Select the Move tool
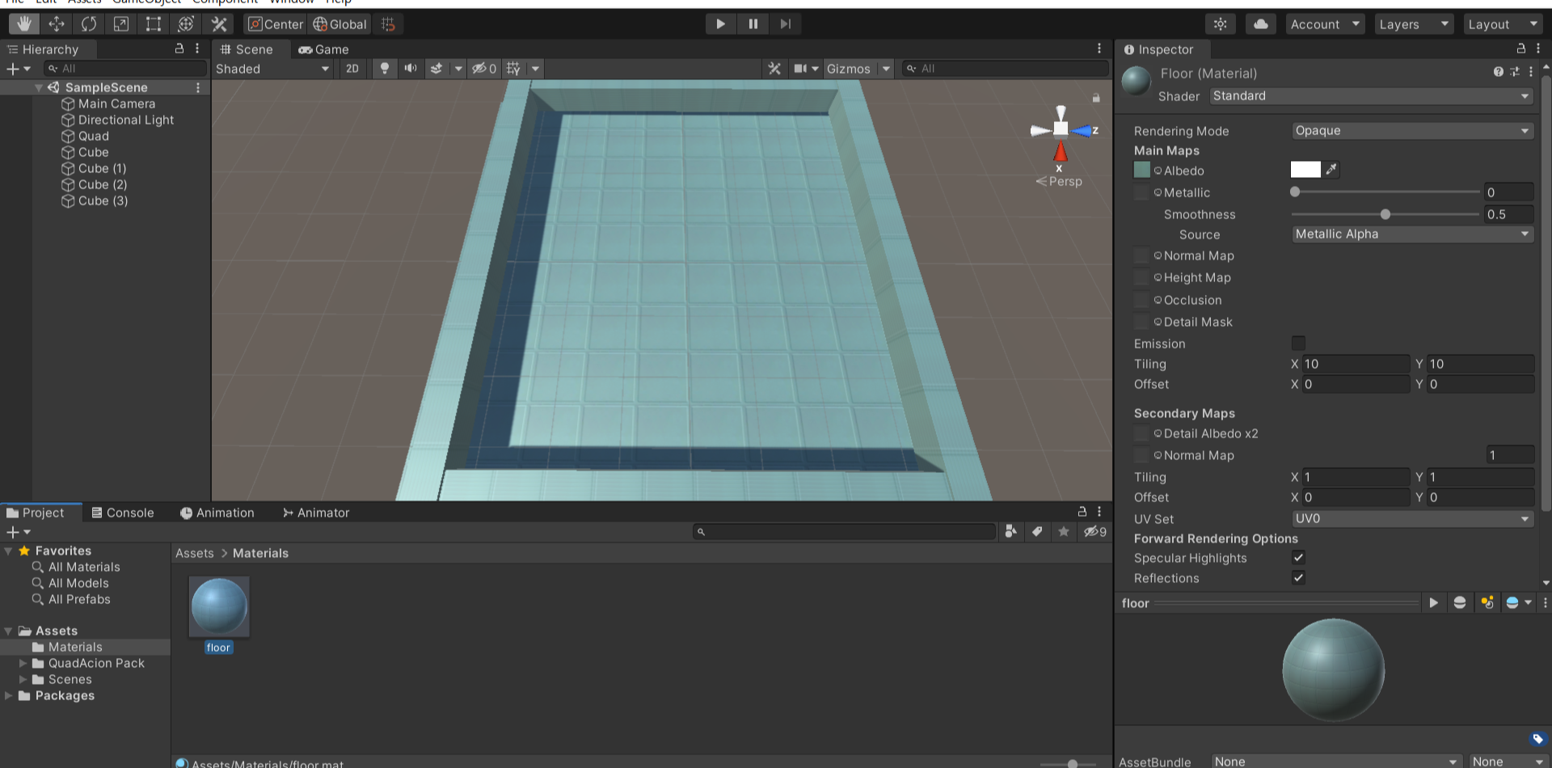 [x=57, y=24]
